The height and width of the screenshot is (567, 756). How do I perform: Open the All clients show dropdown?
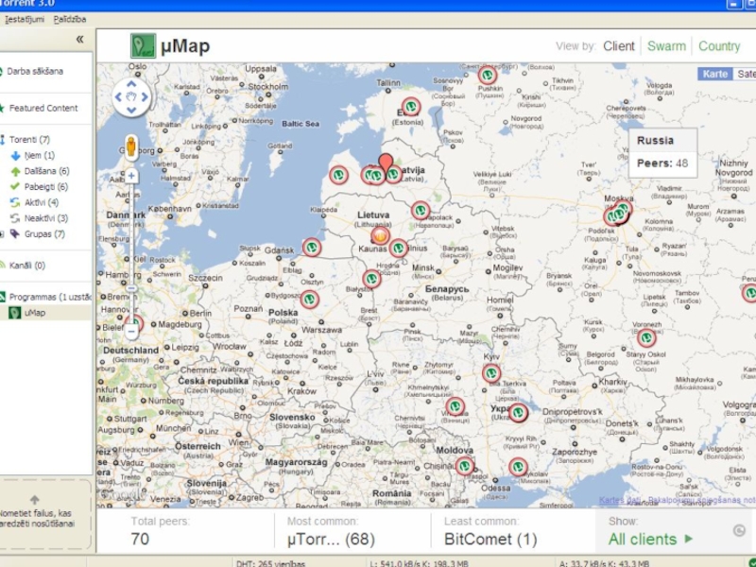pos(650,539)
